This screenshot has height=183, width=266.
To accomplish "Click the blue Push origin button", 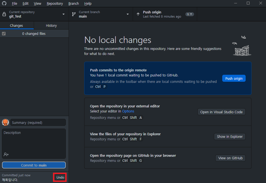I will (x=234, y=78).
